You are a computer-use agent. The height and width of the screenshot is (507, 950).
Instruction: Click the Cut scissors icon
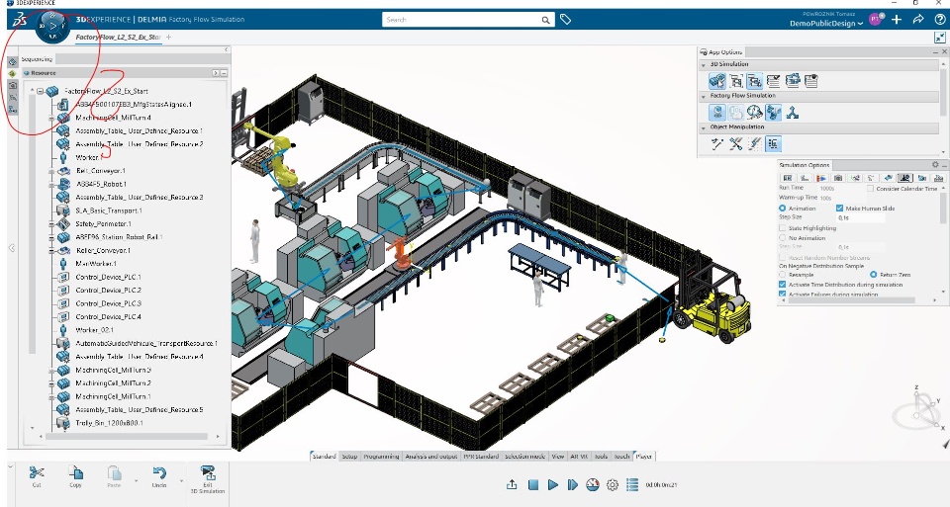37,472
